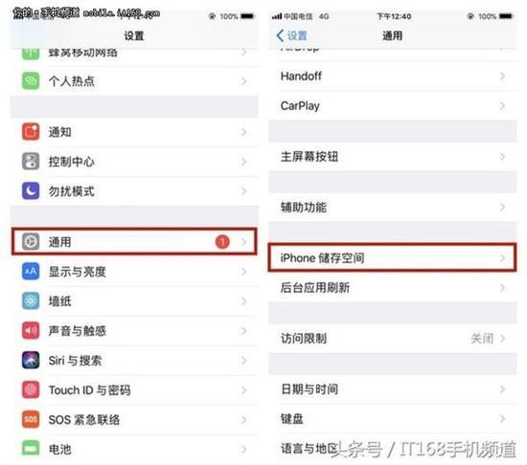
Task: Go back using the 设置 button
Action: pos(291,35)
